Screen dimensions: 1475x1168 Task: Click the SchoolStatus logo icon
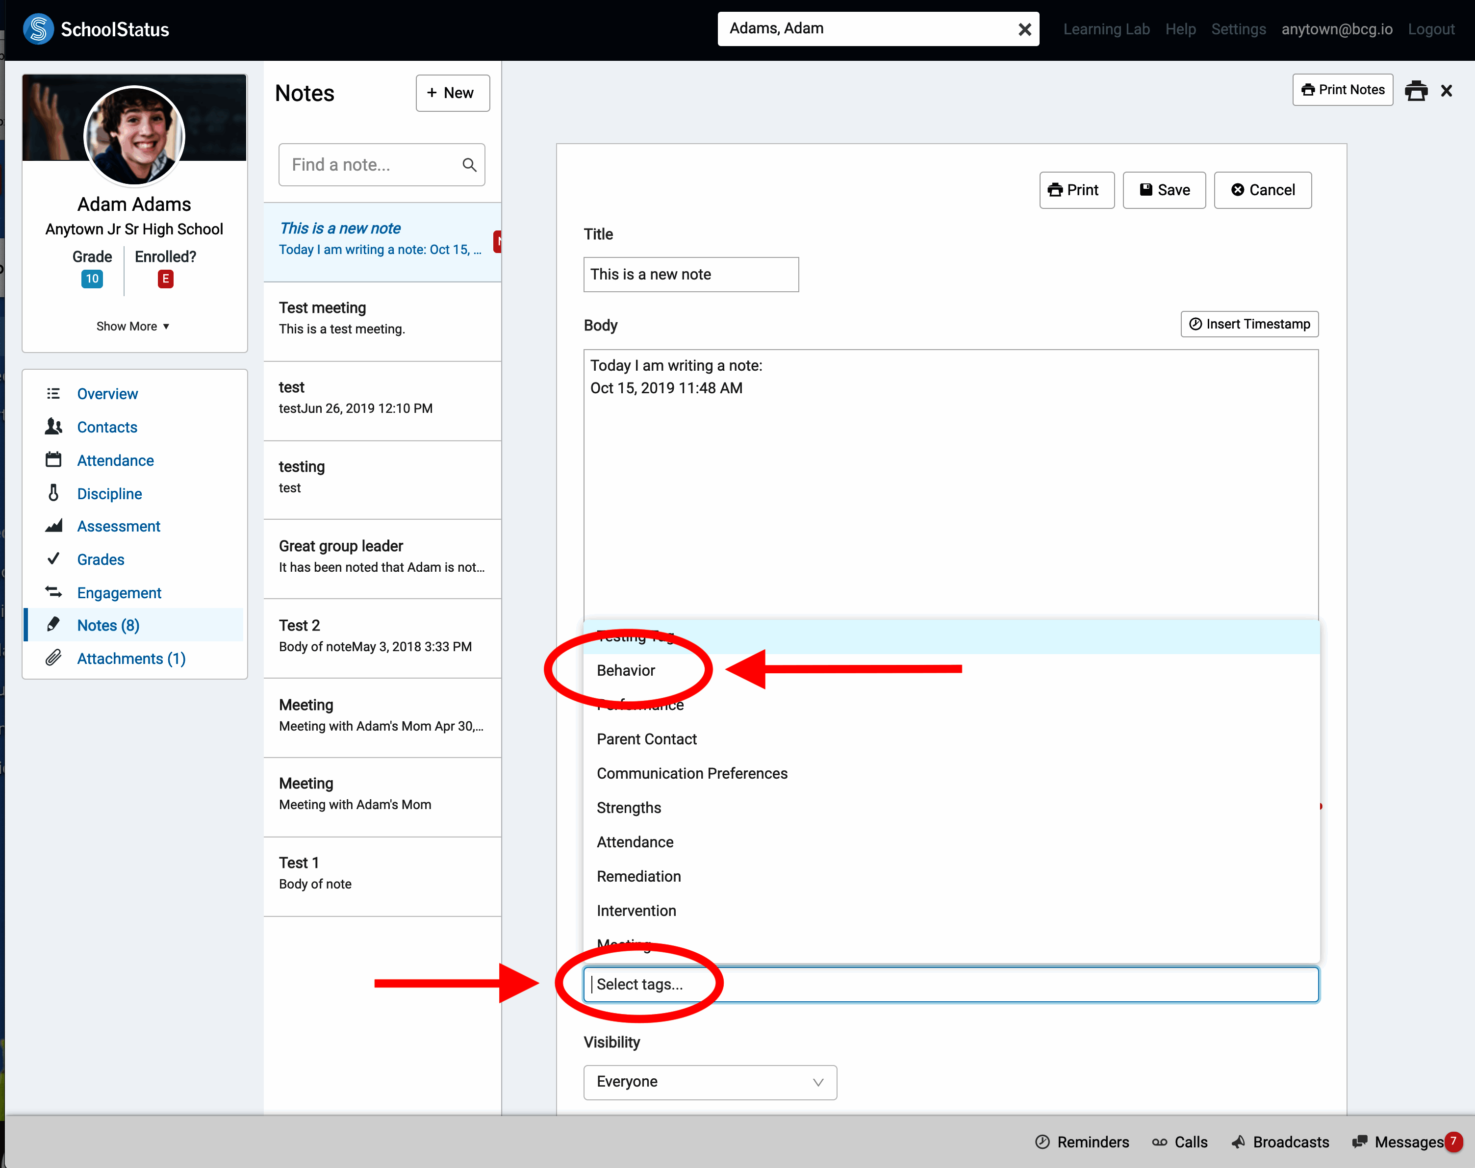[38, 29]
